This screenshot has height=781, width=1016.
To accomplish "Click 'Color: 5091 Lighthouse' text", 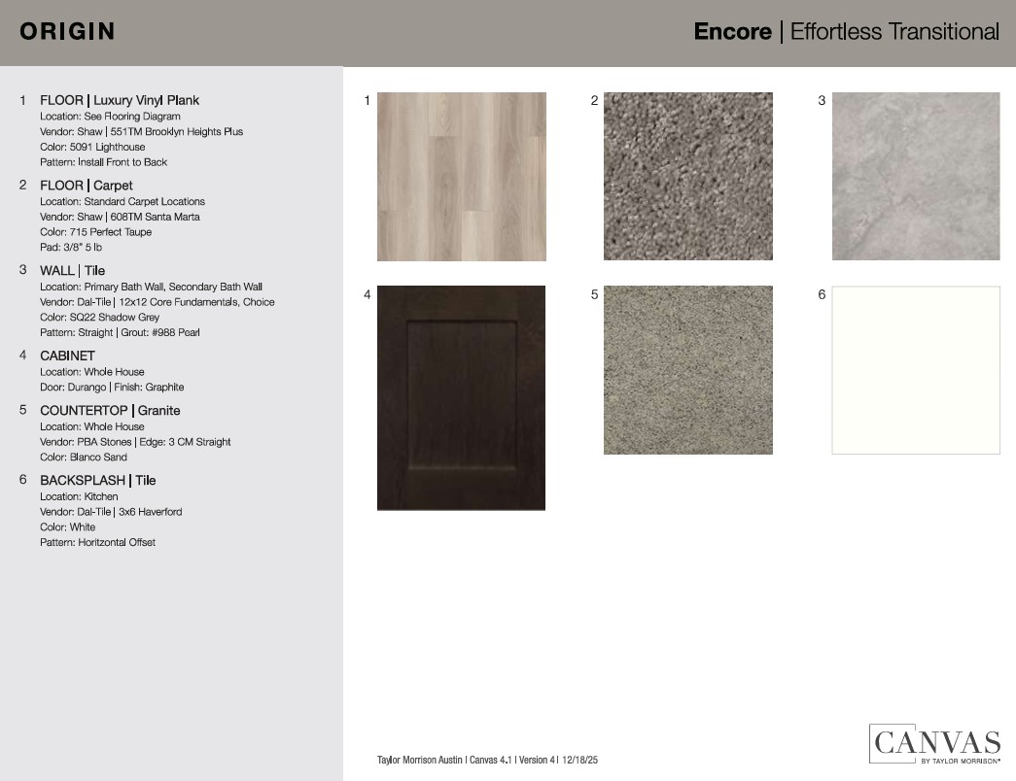I will (x=92, y=147).
